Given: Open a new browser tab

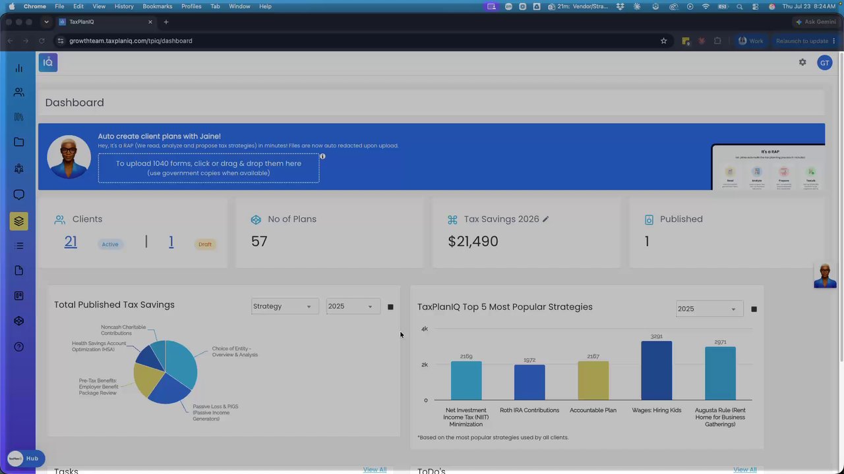Looking at the screenshot, I should click(x=166, y=22).
